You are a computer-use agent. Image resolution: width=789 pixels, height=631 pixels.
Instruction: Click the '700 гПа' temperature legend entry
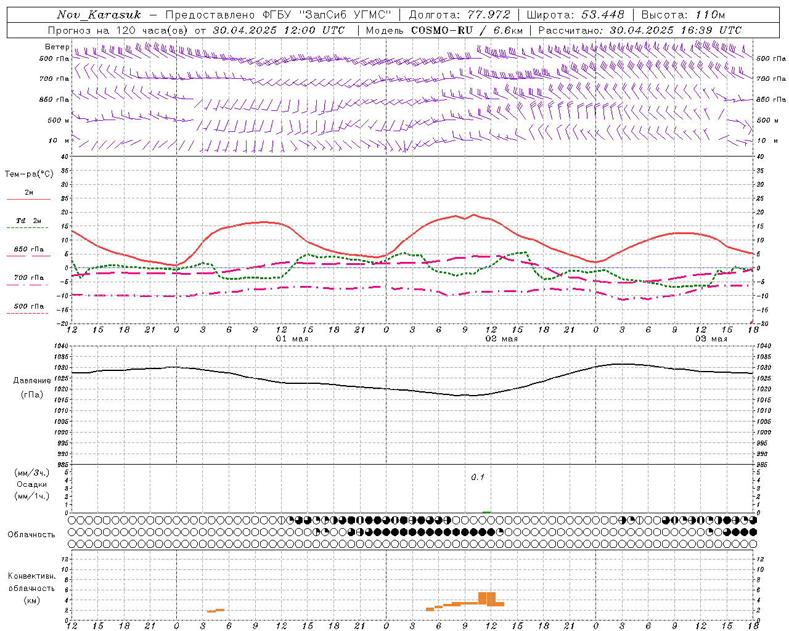tap(29, 278)
